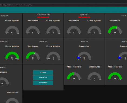Select top-right Fondoir Température gauge at 90
The image size is (127, 103).
(115, 30)
